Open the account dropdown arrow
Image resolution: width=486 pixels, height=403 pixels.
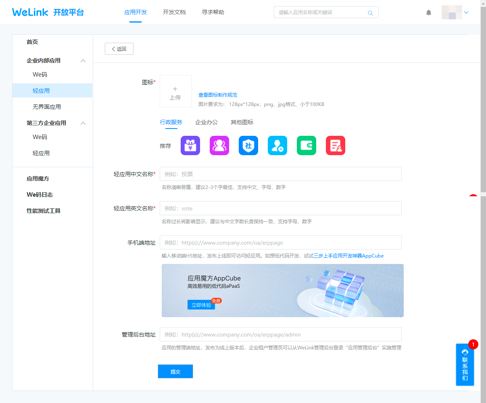coord(466,12)
